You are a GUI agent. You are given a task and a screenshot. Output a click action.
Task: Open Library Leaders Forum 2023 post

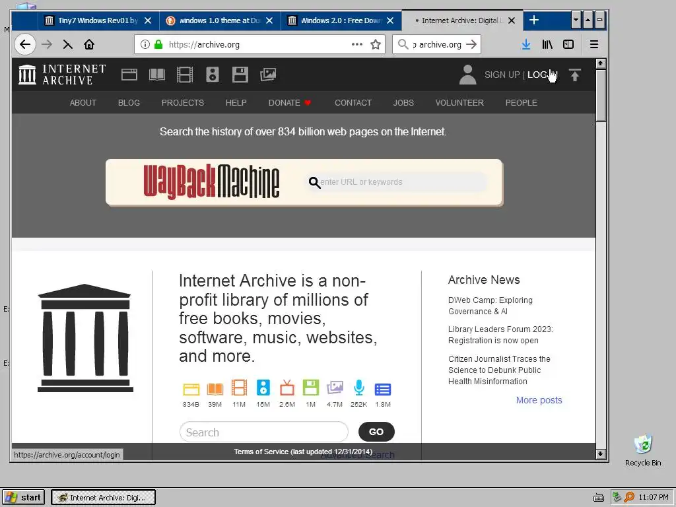[x=500, y=335]
